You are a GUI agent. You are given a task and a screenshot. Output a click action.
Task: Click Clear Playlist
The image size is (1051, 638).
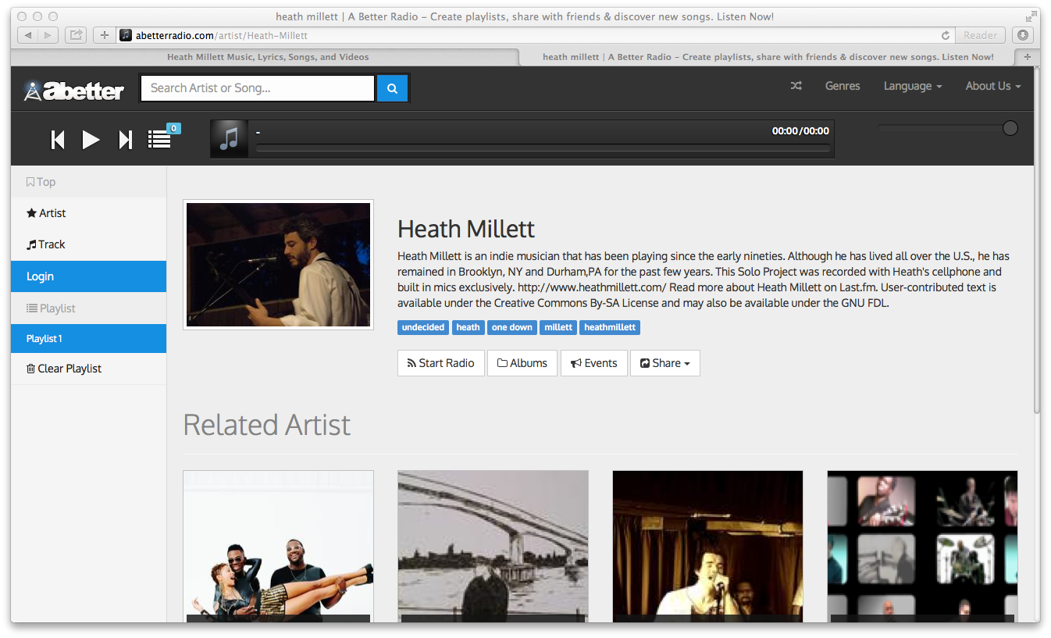pyautogui.click(x=89, y=369)
